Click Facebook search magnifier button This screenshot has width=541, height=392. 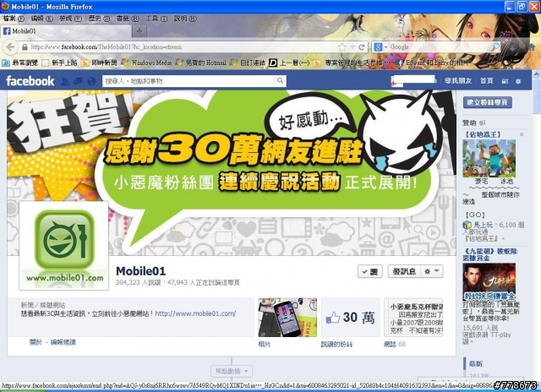coord(280,81)
